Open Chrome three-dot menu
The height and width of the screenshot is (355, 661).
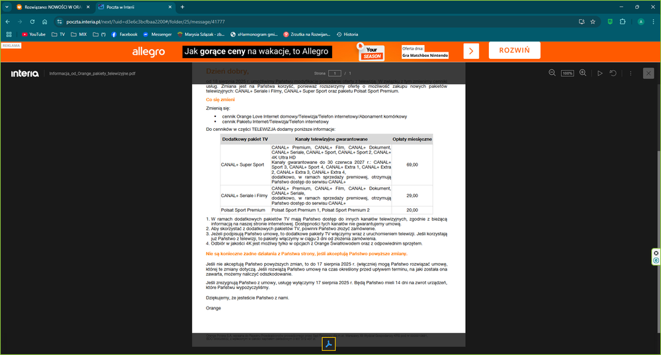[654, 21]
